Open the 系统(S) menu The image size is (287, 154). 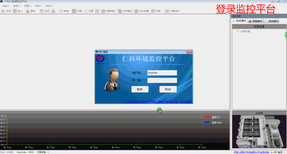point(6,6)
